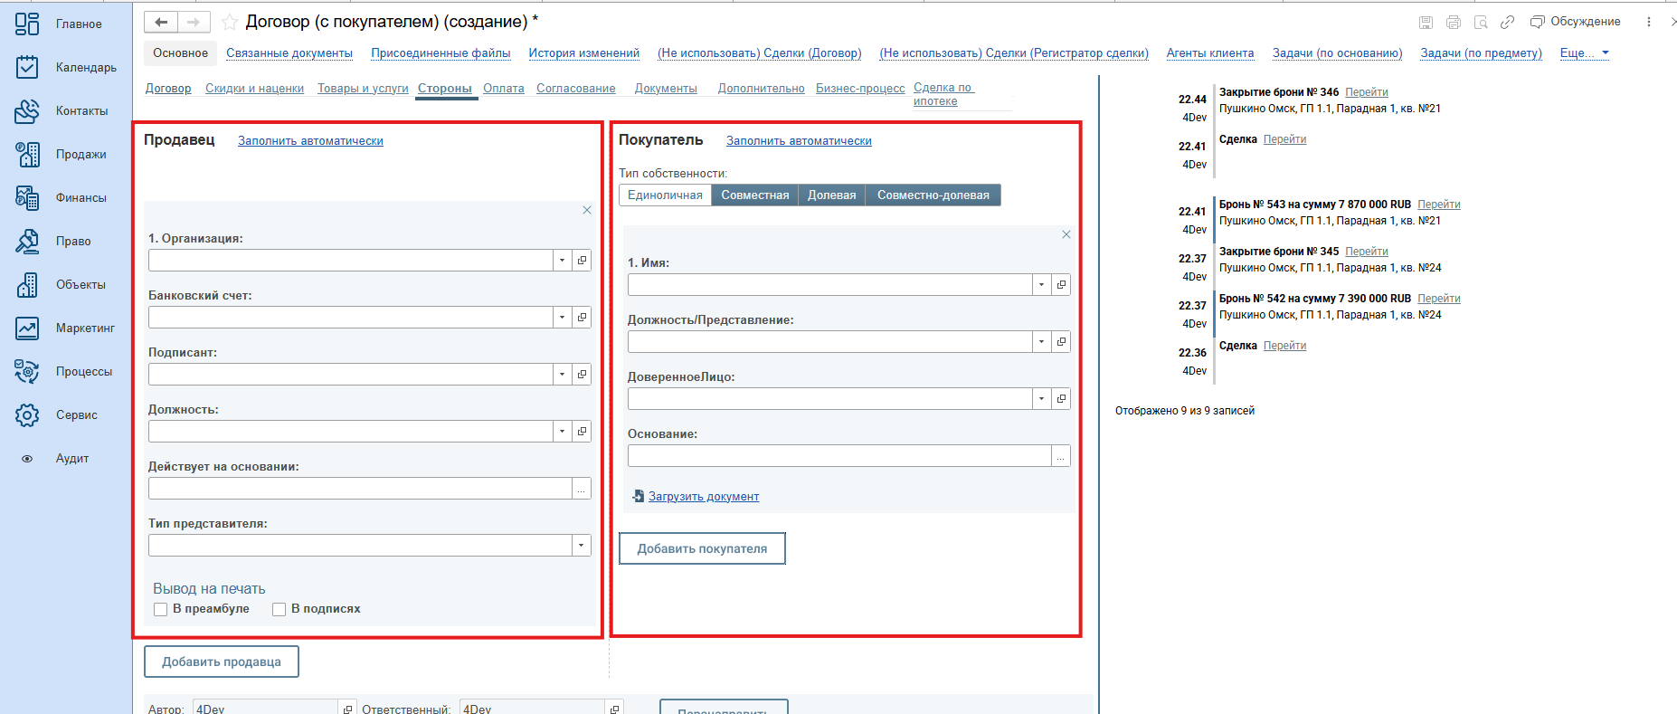This screenshot has height=714, width=1677.
Task: Open the Финансы sidebar icon
Action: 27,197
